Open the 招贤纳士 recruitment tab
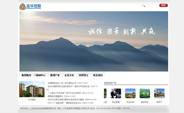 coord(83,75)
